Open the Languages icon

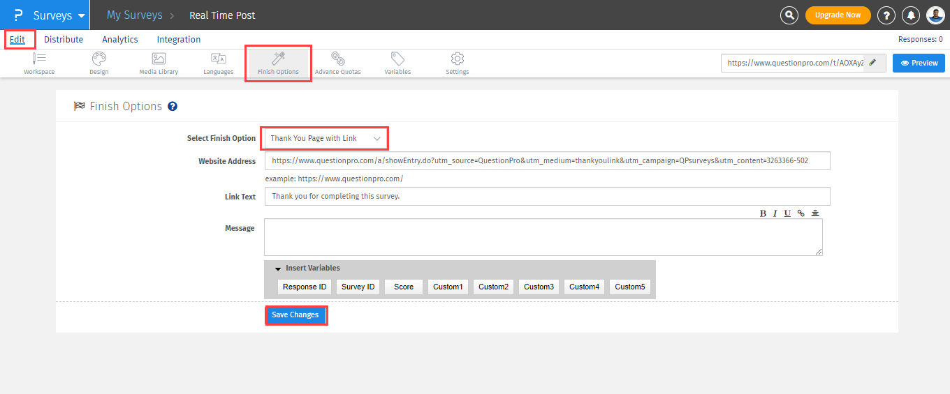pos(219,59)
